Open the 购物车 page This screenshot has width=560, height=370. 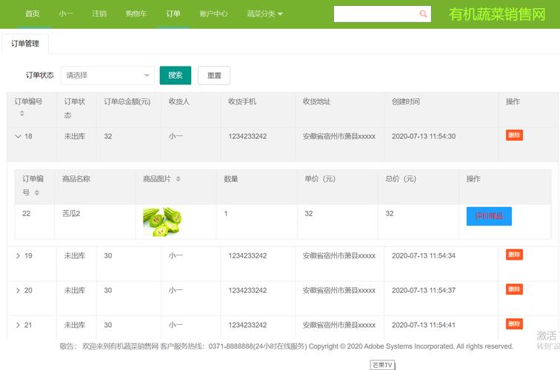(136, 14)
